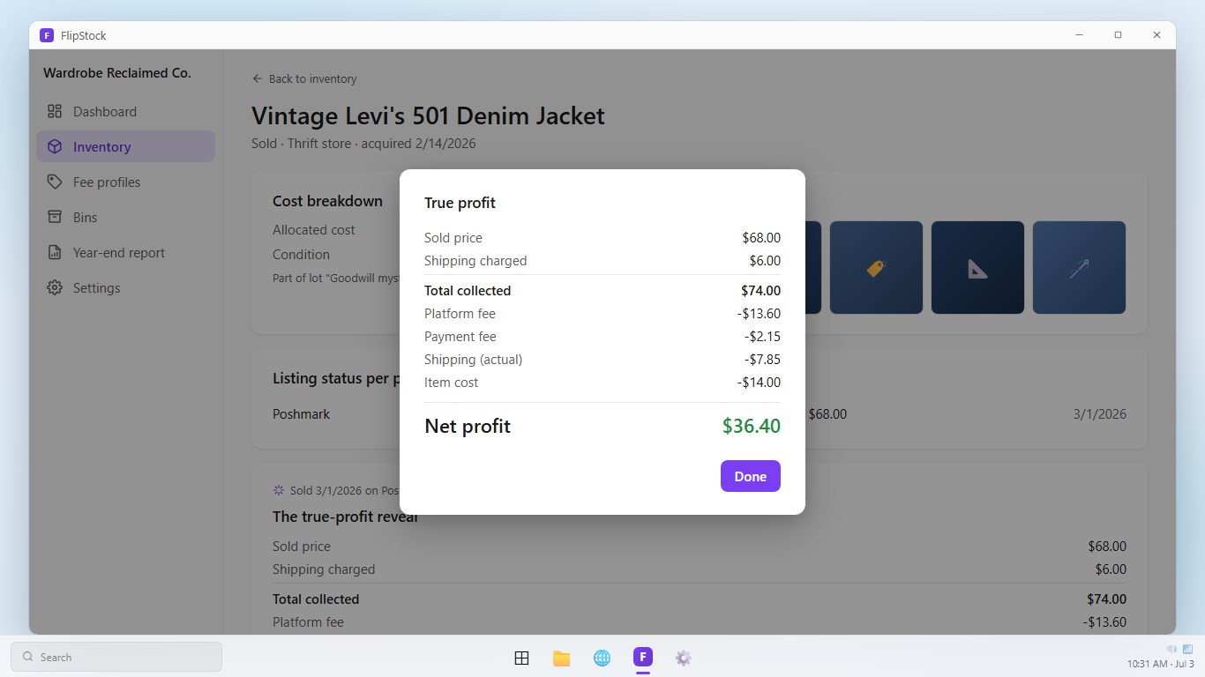Open system Settings gear in taskbar

pyautogui.click(x=683, y=658)
